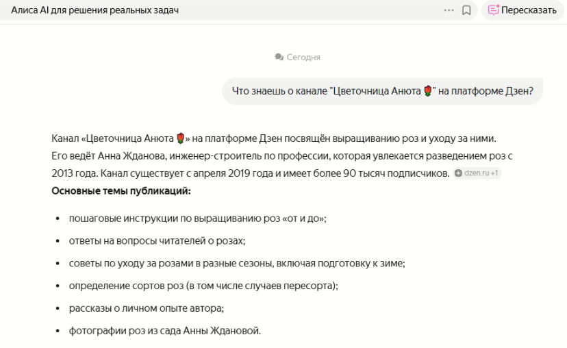Click the rose emoji in the answer text
This screenshot has width=567, height=348.
(181, 138)
